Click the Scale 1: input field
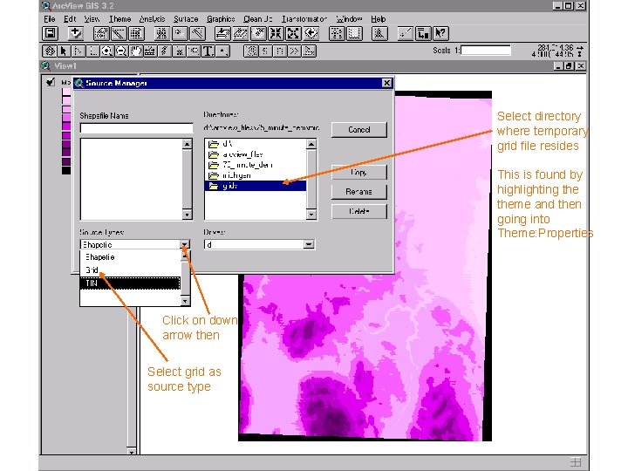628x471 pixels. (486, 50)
